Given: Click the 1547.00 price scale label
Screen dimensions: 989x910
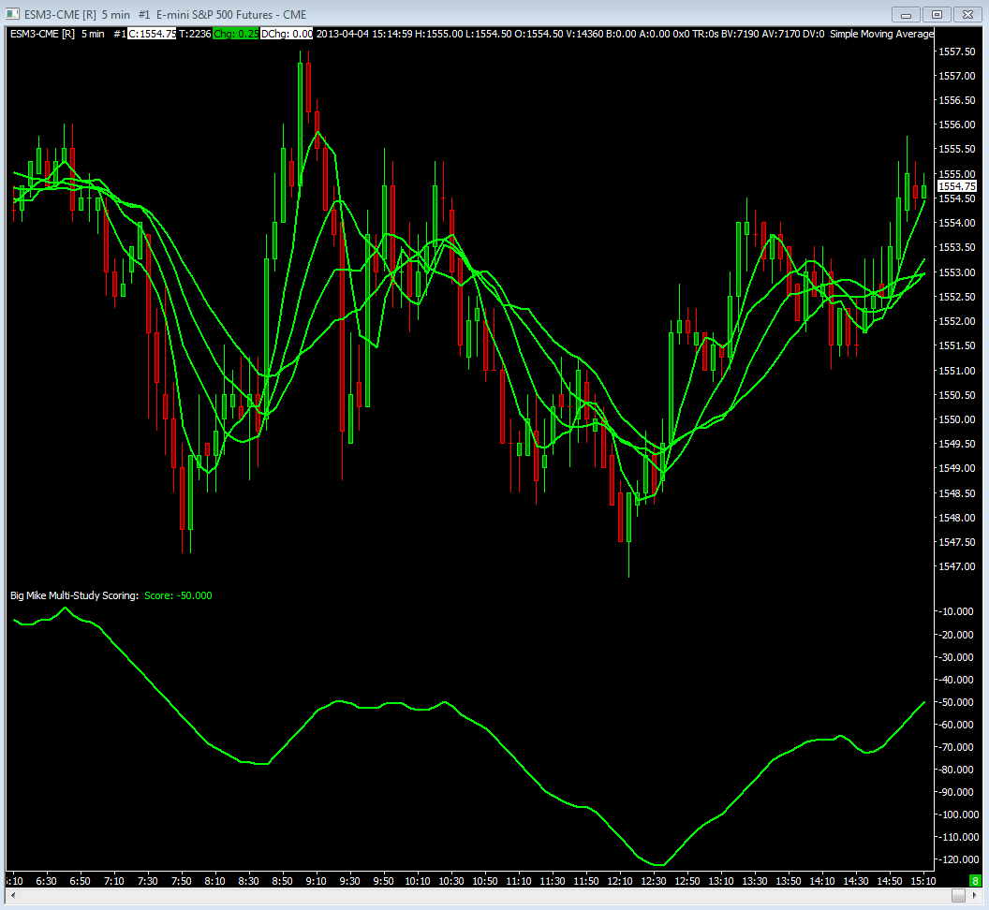Looking at the screenshot, I should [957, 566].
